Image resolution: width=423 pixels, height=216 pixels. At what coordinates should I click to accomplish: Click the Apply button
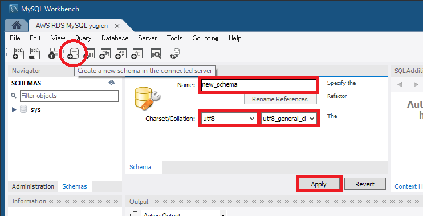pyautogui.click(x=319, y=184)
